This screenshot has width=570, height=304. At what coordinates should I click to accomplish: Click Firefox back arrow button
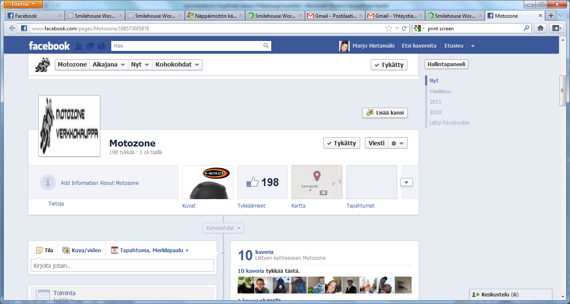(x=12, y=29)
